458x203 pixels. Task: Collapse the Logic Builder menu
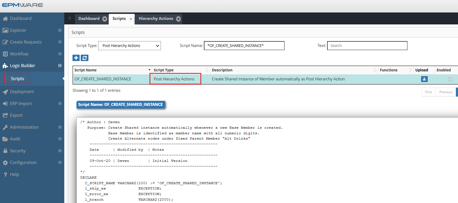(x=60, y=66)
